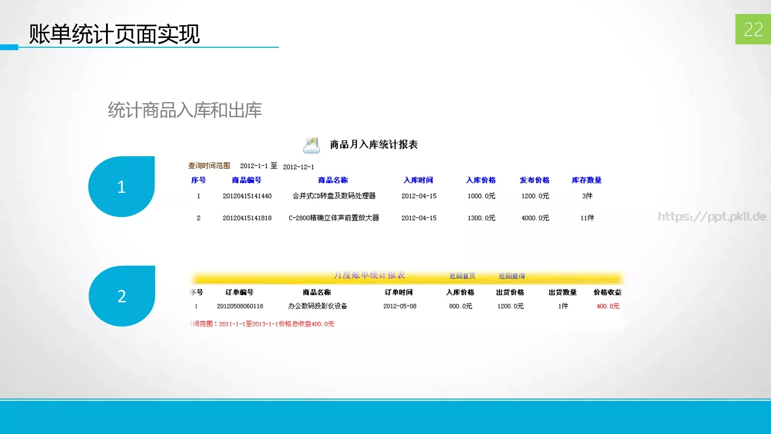Click product name 合并式CD转盘及数码处理器

(334, 196)
